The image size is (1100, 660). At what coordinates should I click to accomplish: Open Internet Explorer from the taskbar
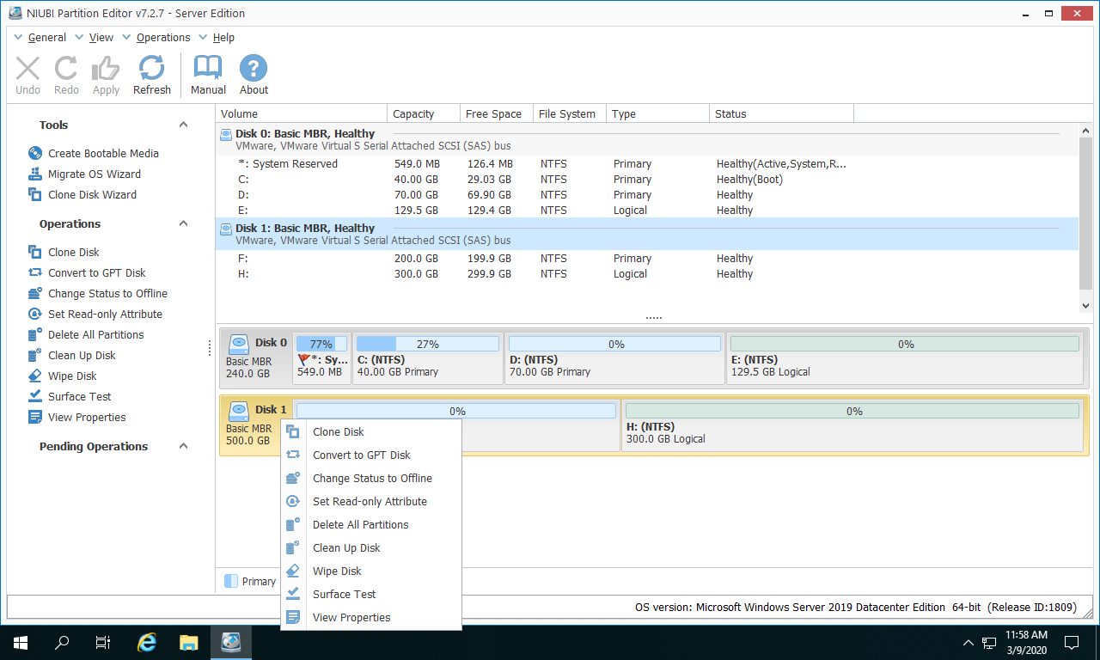click(x=148, y=642)
